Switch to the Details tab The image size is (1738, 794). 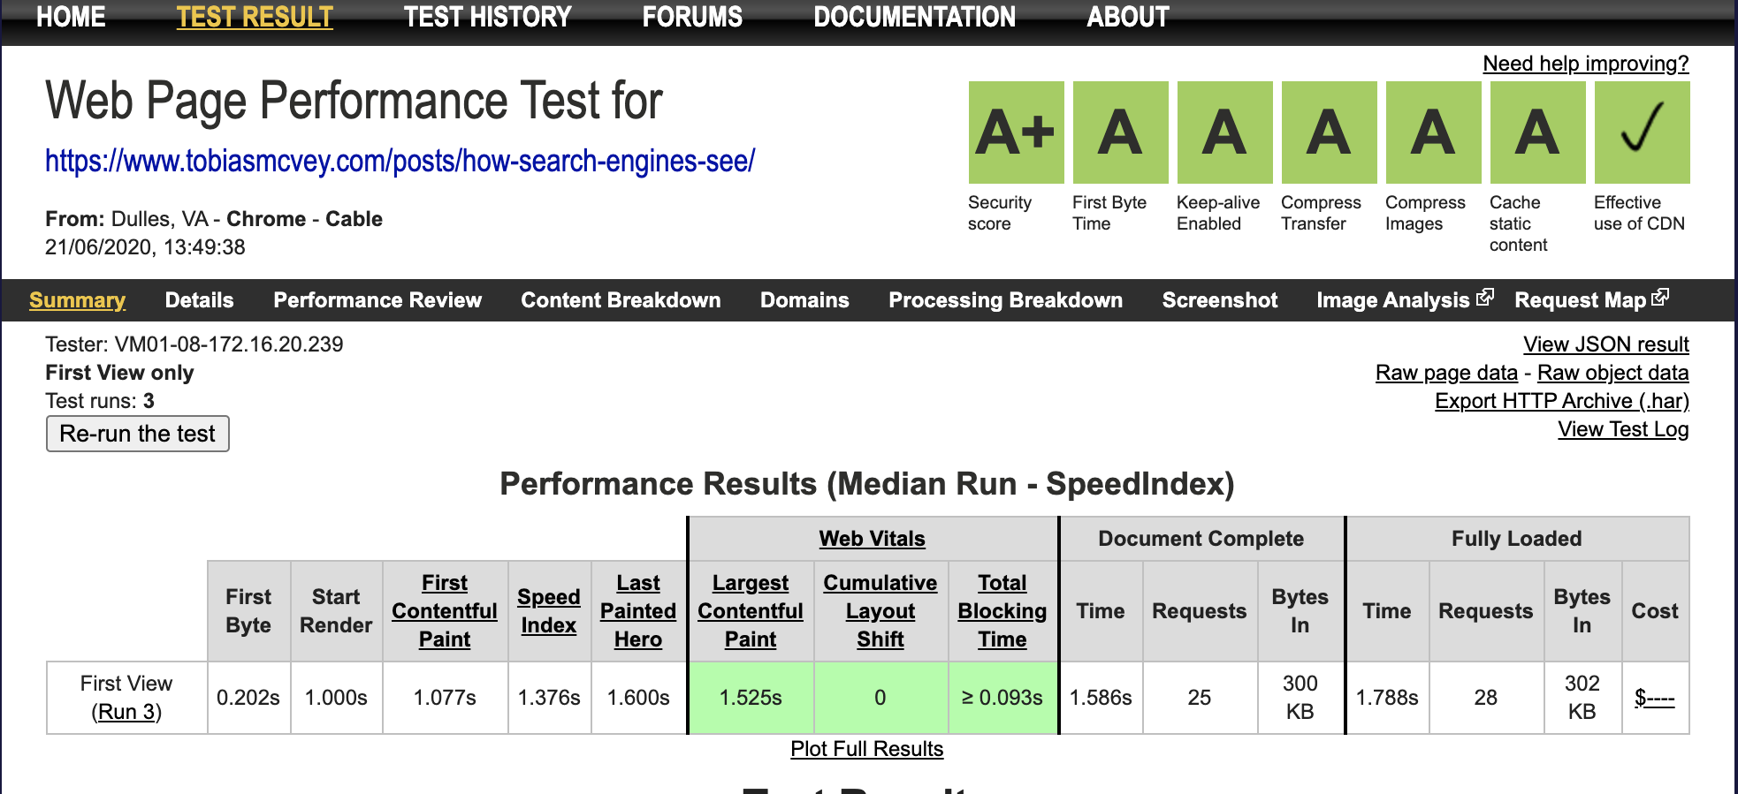point(199,300)
